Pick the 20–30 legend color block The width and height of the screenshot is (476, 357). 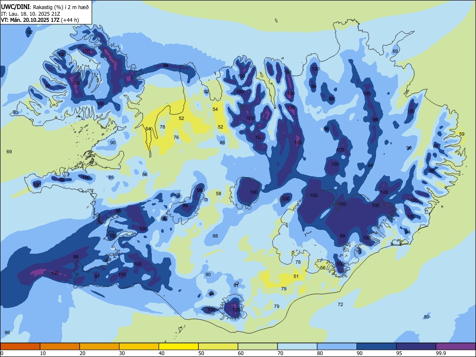tap(99, 347)
